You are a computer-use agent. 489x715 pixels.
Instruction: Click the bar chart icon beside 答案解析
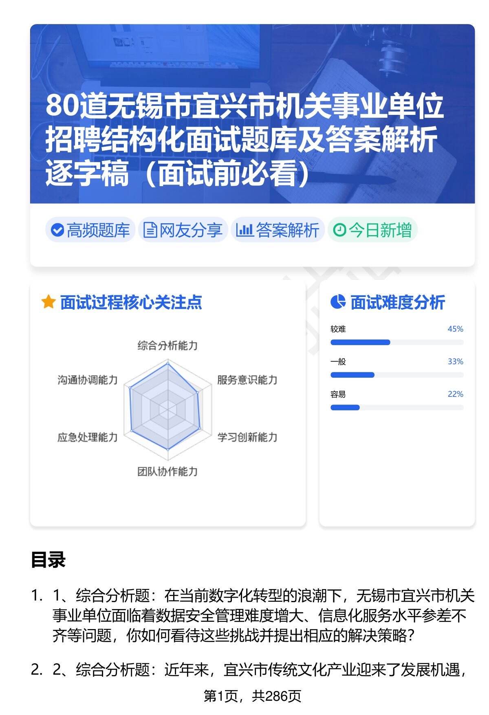(x=244, y=230)
